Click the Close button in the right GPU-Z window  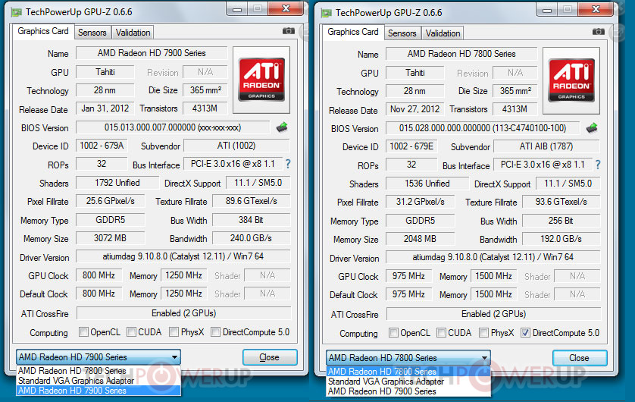point(580,358)
